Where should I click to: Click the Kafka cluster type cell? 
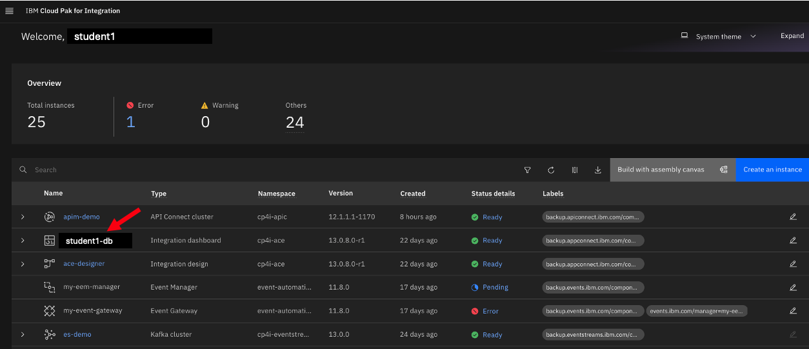[x=171, y=334]
